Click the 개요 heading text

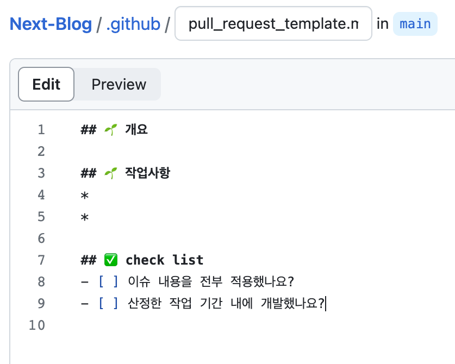click(136, 129)
